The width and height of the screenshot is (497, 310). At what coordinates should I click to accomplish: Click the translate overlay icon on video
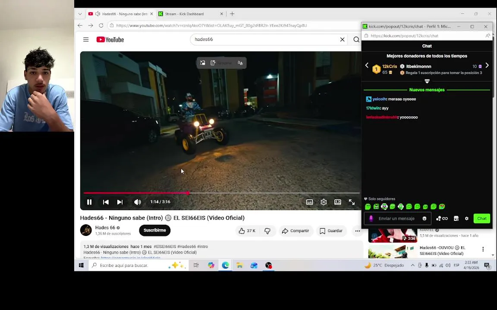pos(240,63)
